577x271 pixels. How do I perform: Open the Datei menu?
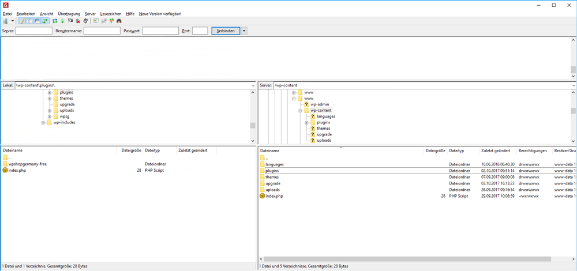(x=8, y=14)
